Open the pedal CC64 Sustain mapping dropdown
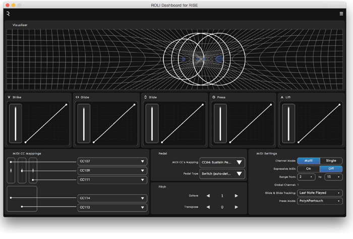This screenshot has width=353, height=239. coord(222,163)
